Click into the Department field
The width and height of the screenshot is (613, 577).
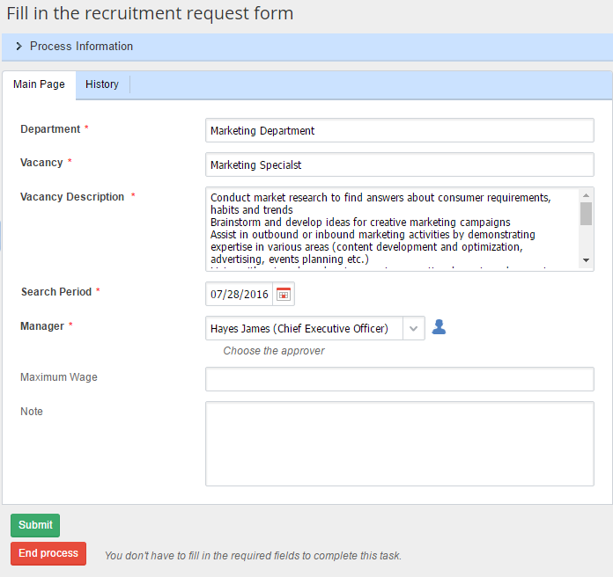[x=400, y=130]
